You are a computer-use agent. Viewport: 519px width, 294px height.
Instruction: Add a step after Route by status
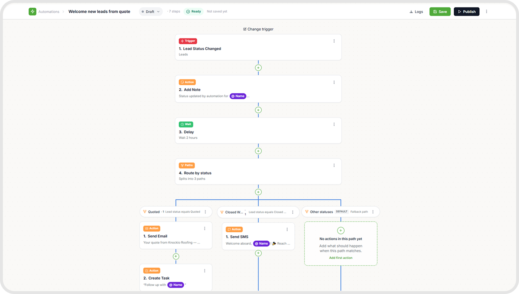258,192
